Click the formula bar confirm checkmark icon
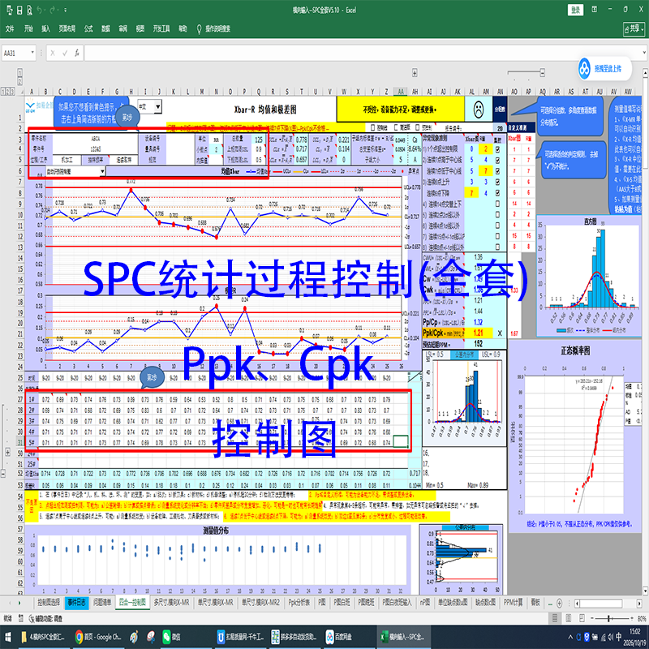 point(65,53)
